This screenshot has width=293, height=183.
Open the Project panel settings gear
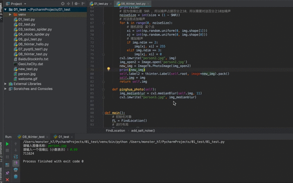click(x=77, y=4)
